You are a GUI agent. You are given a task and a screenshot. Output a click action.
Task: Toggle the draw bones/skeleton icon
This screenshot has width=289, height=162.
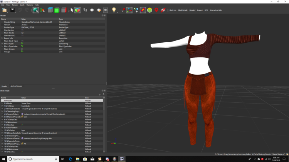[x=143, y=10]
